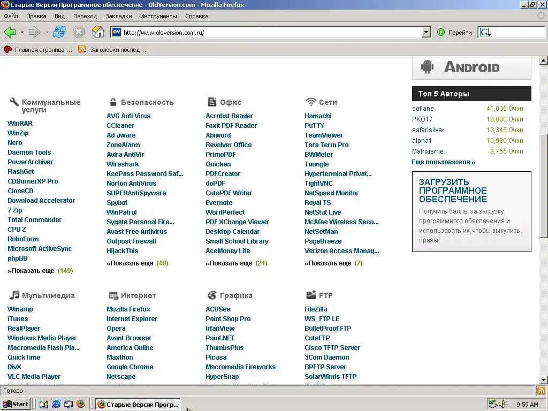The height and width of the screenshot is (411, 548).
Task: Click Еще пользователя link
Action: (443, 162)
